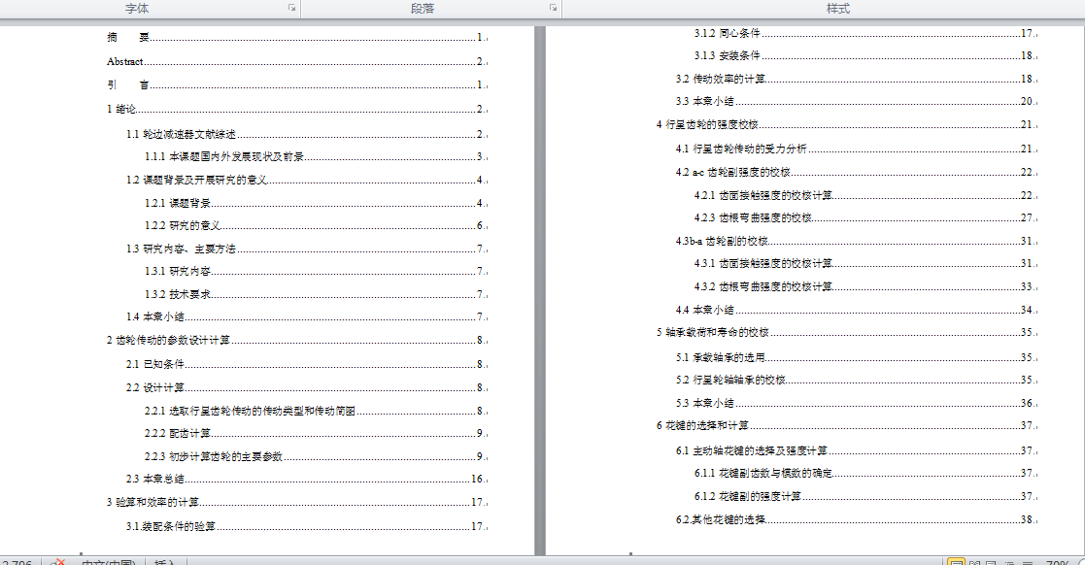Select entry 4.3 b-a 齿轮副的校核

coord(857,242)
